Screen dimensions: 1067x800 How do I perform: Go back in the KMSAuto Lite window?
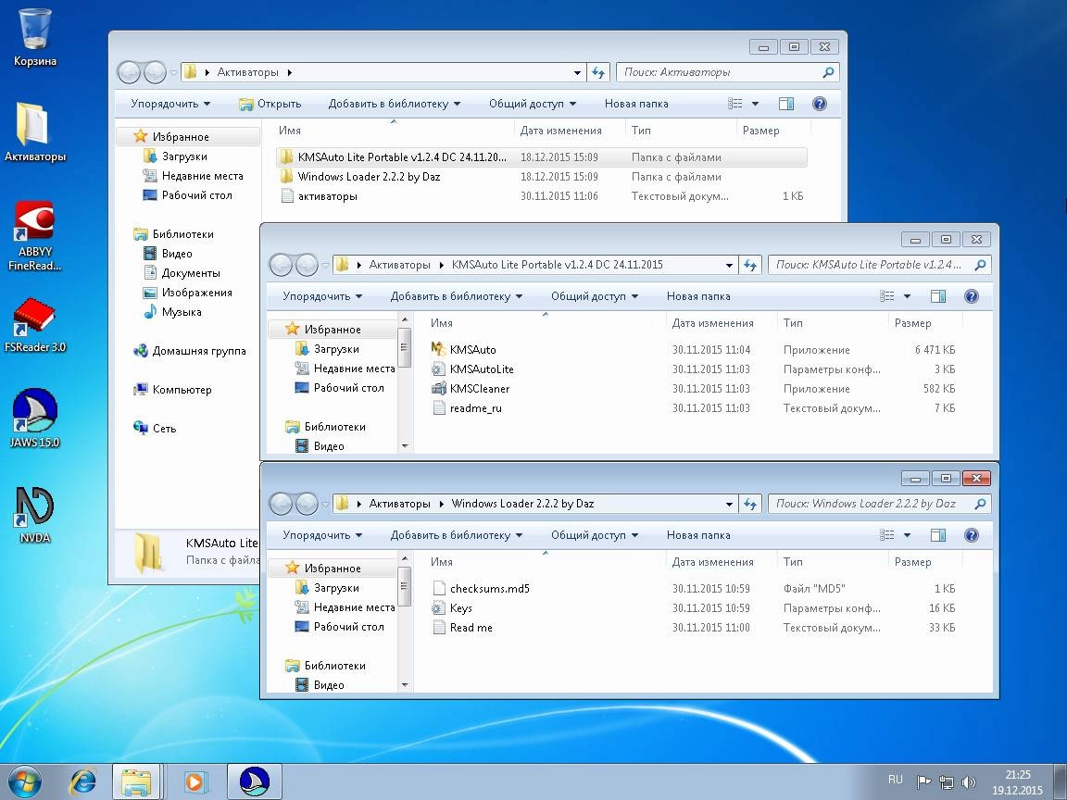tap(281, 265)
